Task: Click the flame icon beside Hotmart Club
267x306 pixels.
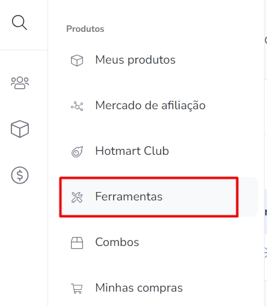Action: 77,152
